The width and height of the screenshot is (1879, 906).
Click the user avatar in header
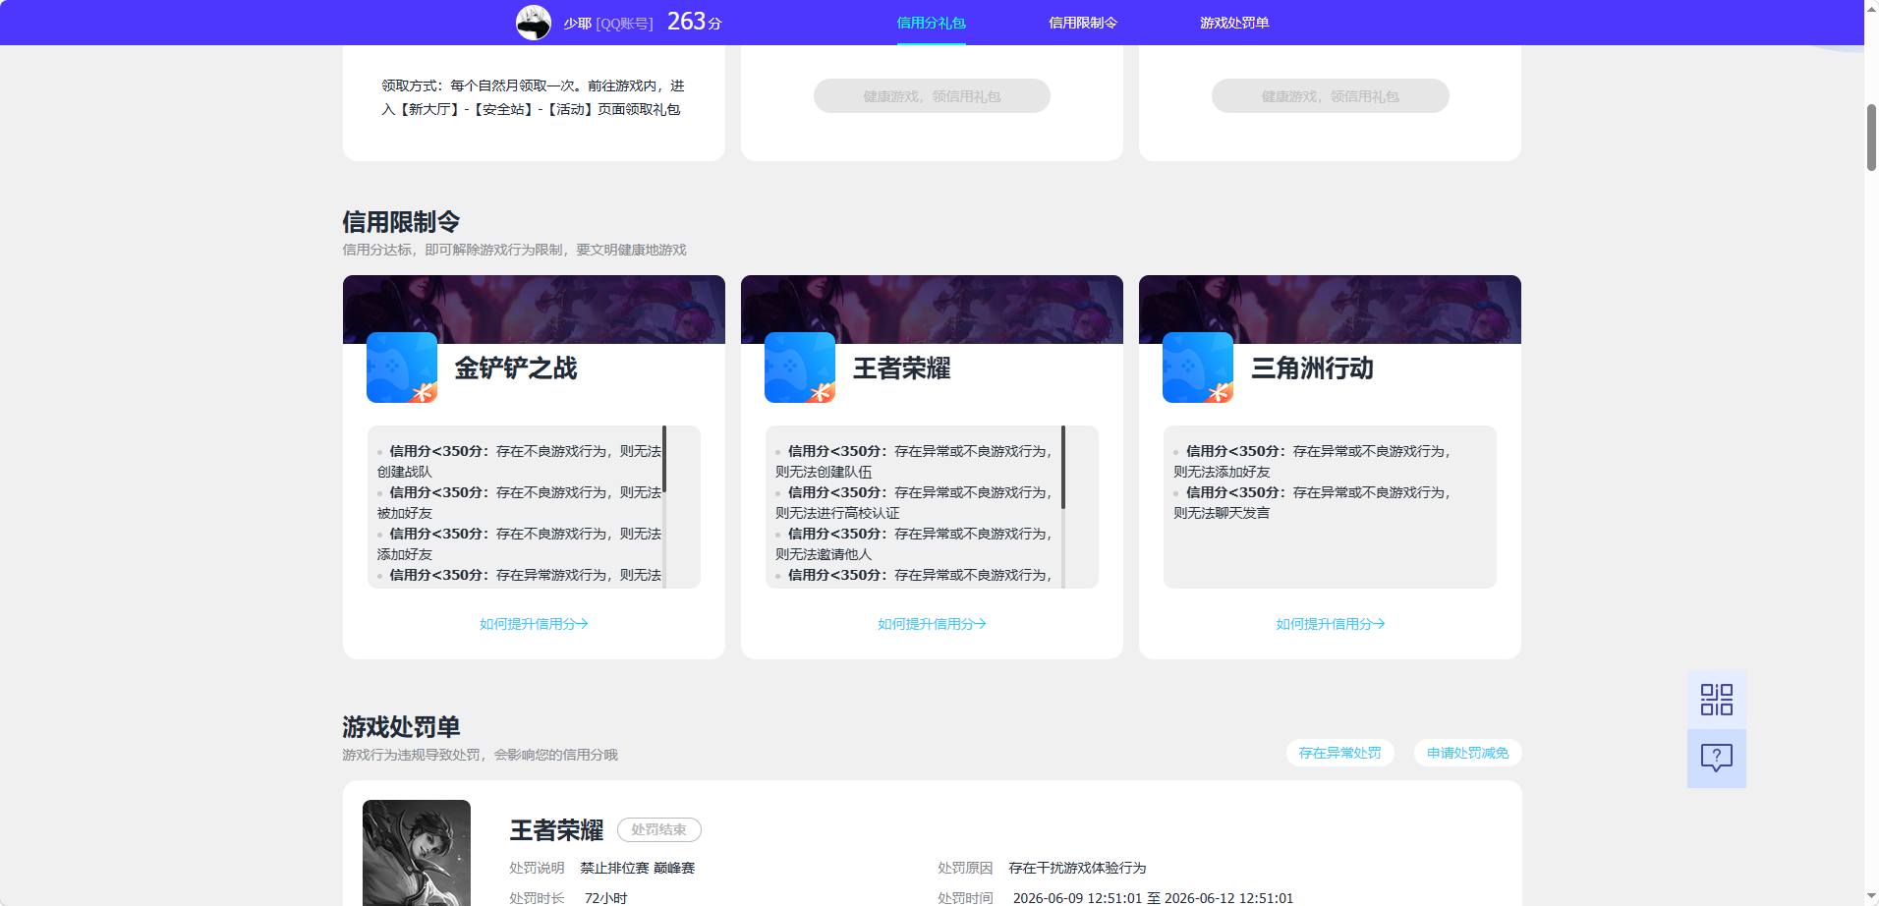coord(534,22)
